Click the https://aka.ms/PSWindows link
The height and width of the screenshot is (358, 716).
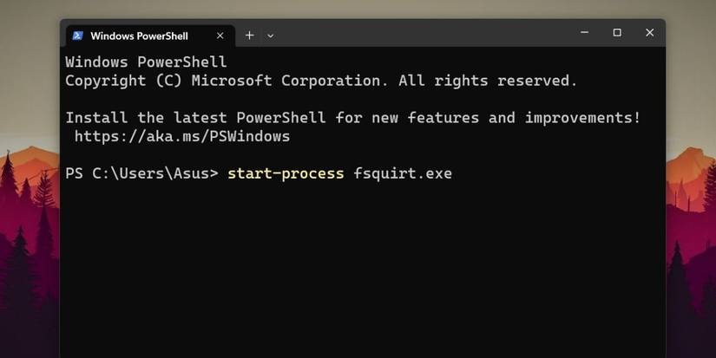click(x=181, y=136)
